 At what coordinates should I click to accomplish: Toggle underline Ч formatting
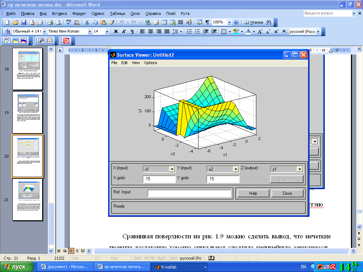tap(132, 32)
